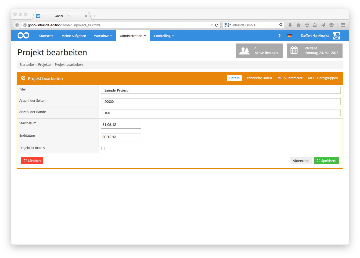Screen dimensions: 360x258
Task: Click the 'Sonntag, 24. Mai 2015' date text
Action: coord(322,53)
